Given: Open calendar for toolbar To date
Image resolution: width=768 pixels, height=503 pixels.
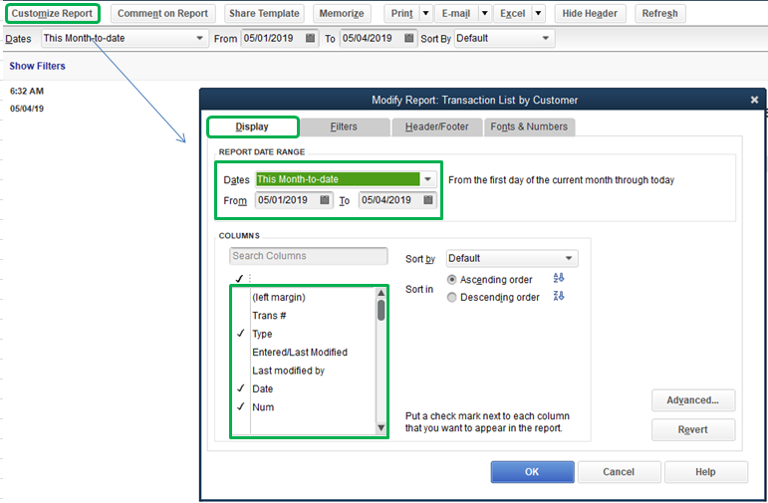Looking at the screenshot, I should (x=409, y=38).
